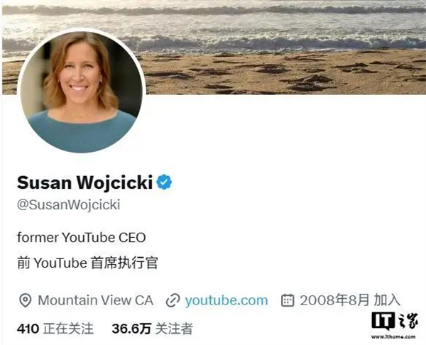Click the 2008年8月 加入 join date
426x345 pixels.
tap(350, 300)
